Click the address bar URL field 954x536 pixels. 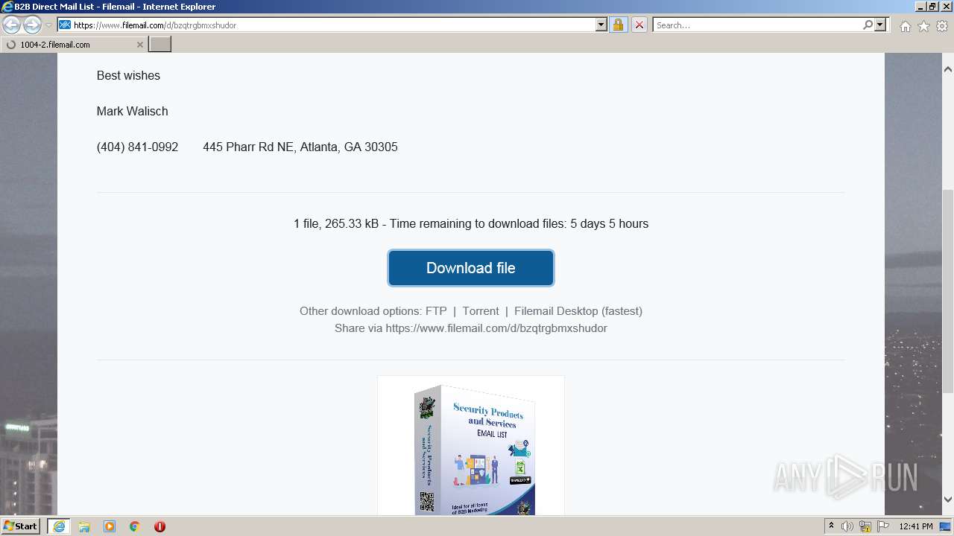(332, 25)
